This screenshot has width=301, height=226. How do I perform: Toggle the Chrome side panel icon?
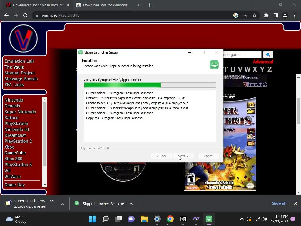276,15
